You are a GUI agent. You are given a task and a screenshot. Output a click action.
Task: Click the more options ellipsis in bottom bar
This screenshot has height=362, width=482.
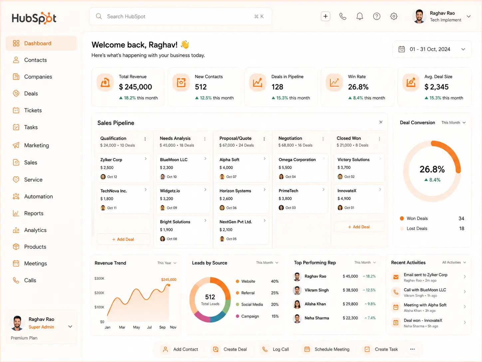pos(412,349)
